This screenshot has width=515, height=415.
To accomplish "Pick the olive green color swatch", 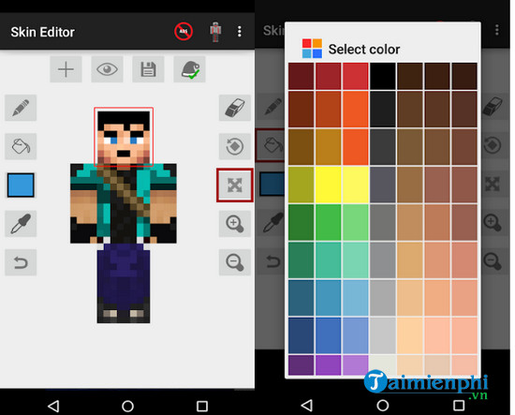I will pyautogui.click(x=301, y=185).
